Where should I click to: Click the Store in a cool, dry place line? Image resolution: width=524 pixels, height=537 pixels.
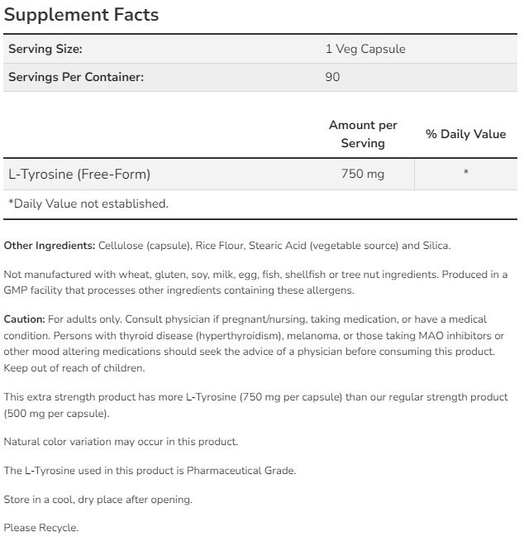click(x=98, y=499)
